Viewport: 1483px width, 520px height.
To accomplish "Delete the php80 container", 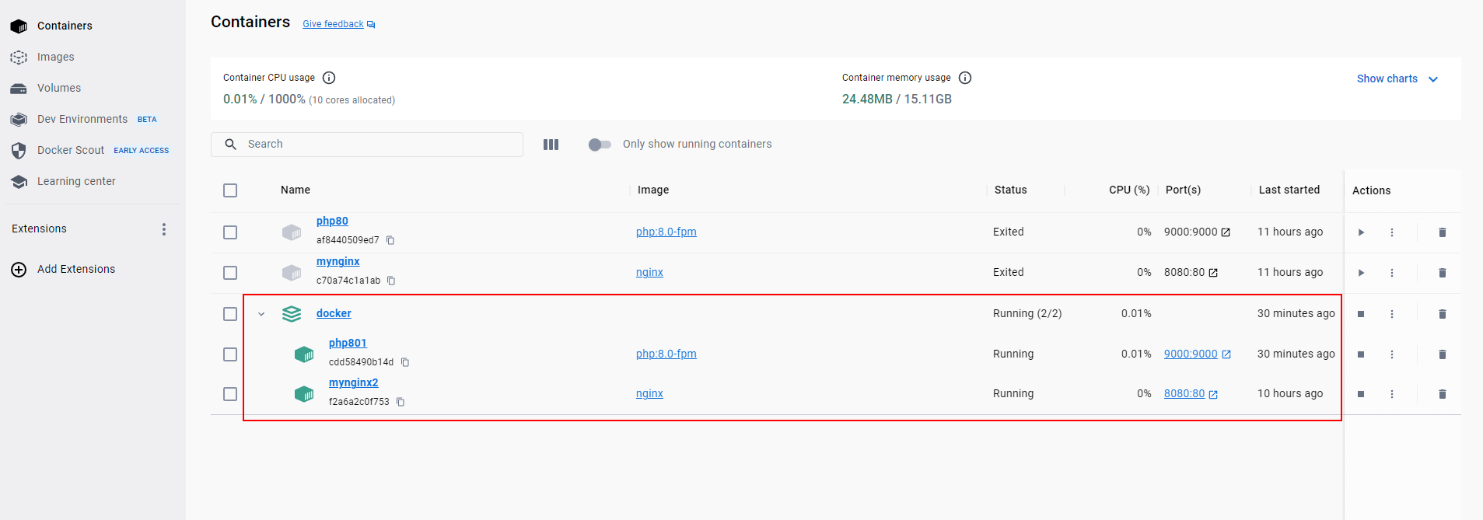I will coord(1443,232).
